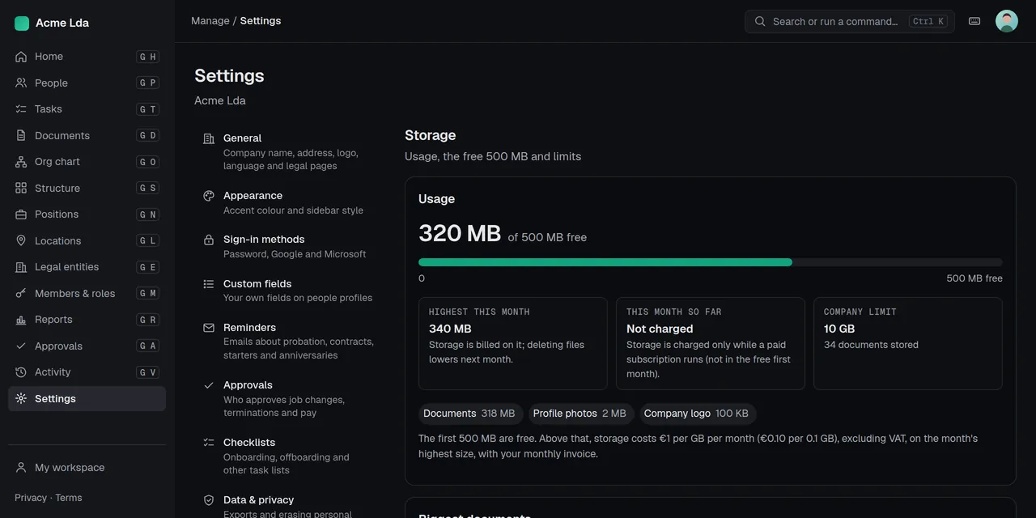1036x518 pixels.
Task: Click the Org chart icon in sidebar
Action: click(21, 162)
